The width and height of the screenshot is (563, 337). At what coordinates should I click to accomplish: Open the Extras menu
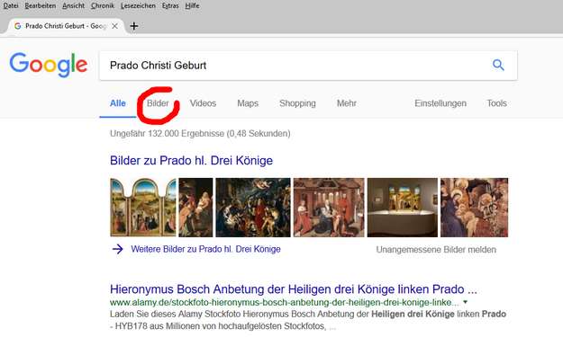[x=170, y=5]
